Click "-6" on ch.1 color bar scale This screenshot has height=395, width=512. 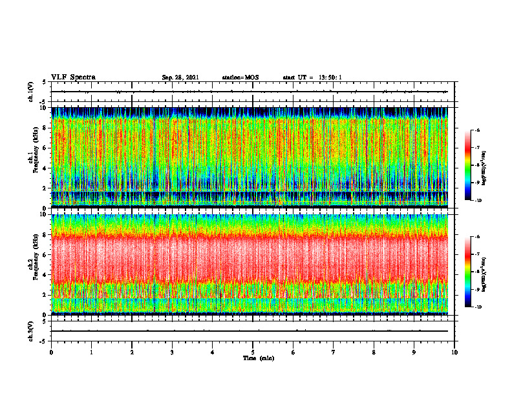(x=477, y=130)
